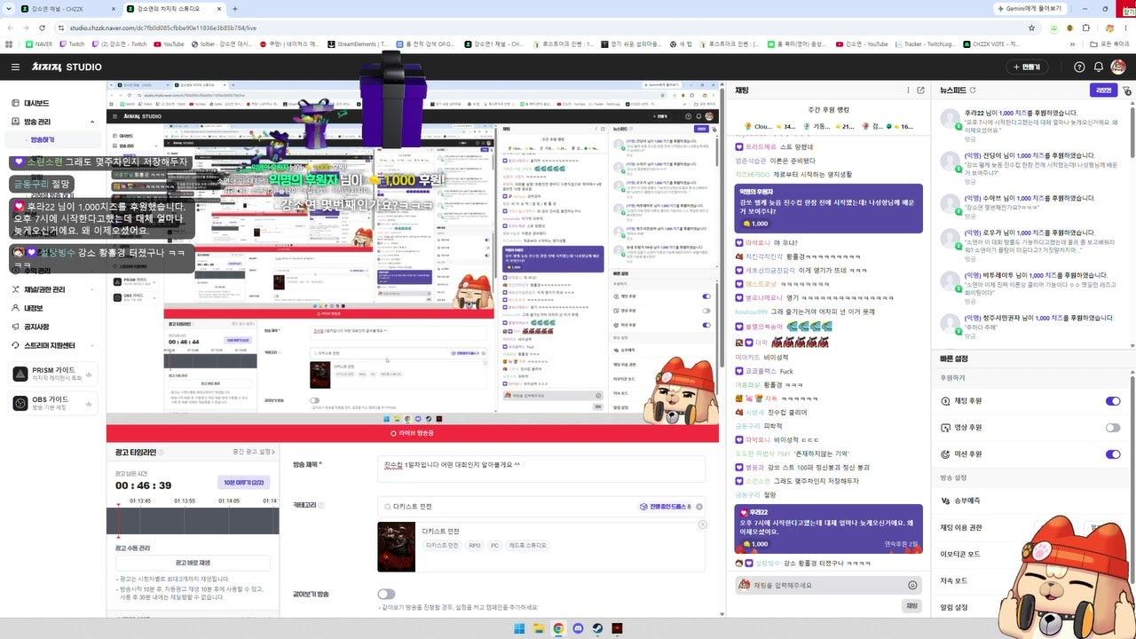Click the 리모컨 button
The image size is (1136, 639).
point(1103,91)
